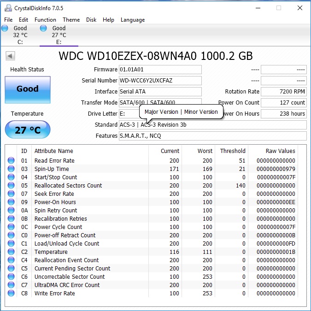Select the E: drive tab
This screenshot has width=311, height=311.
59,35
